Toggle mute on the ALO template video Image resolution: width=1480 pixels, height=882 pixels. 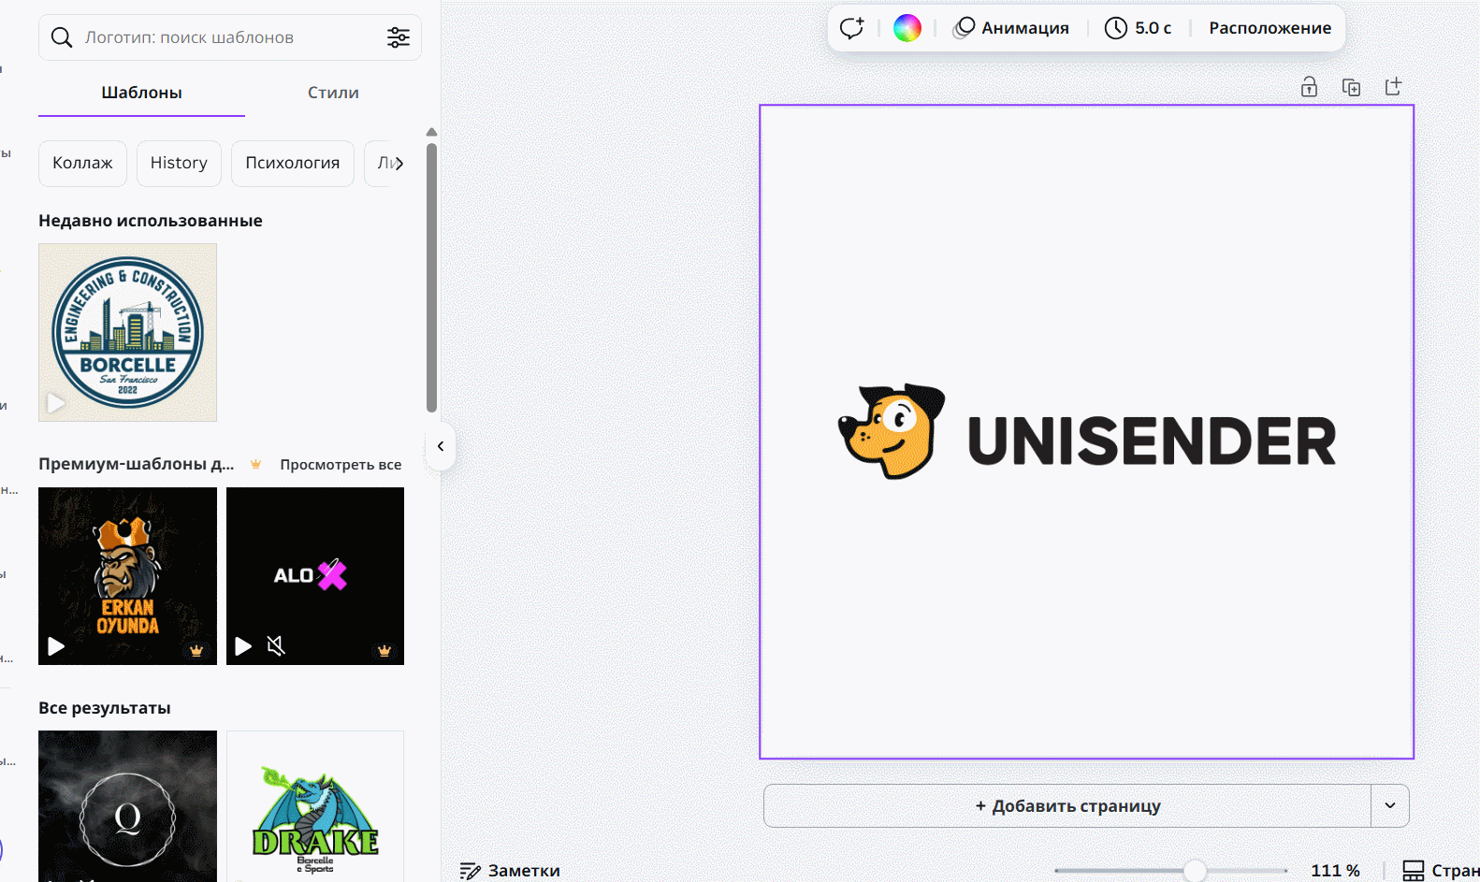(276, 645)
